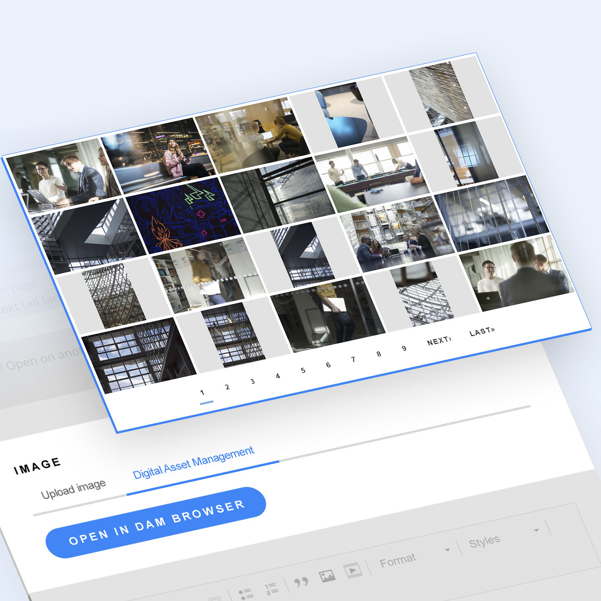This screenshot has height=601, width=601.
Task: Open results page 5
Action: click(x=303, y=370)
